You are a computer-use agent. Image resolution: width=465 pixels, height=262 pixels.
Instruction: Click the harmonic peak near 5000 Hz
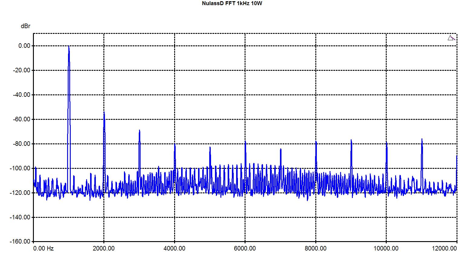210,148
